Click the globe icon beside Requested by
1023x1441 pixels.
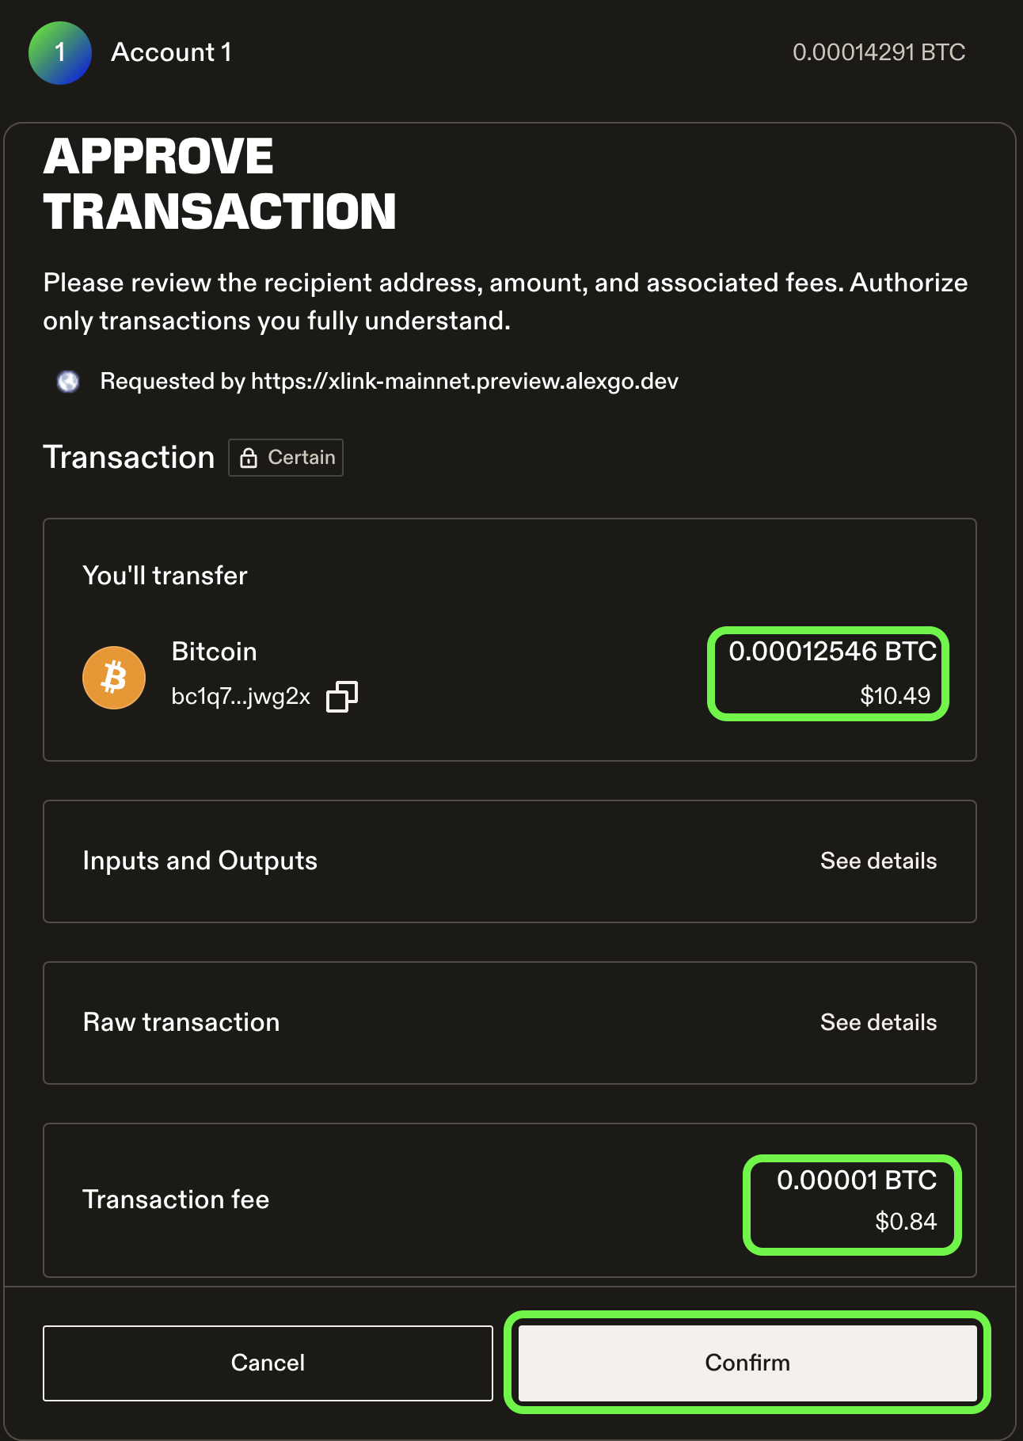69,382
